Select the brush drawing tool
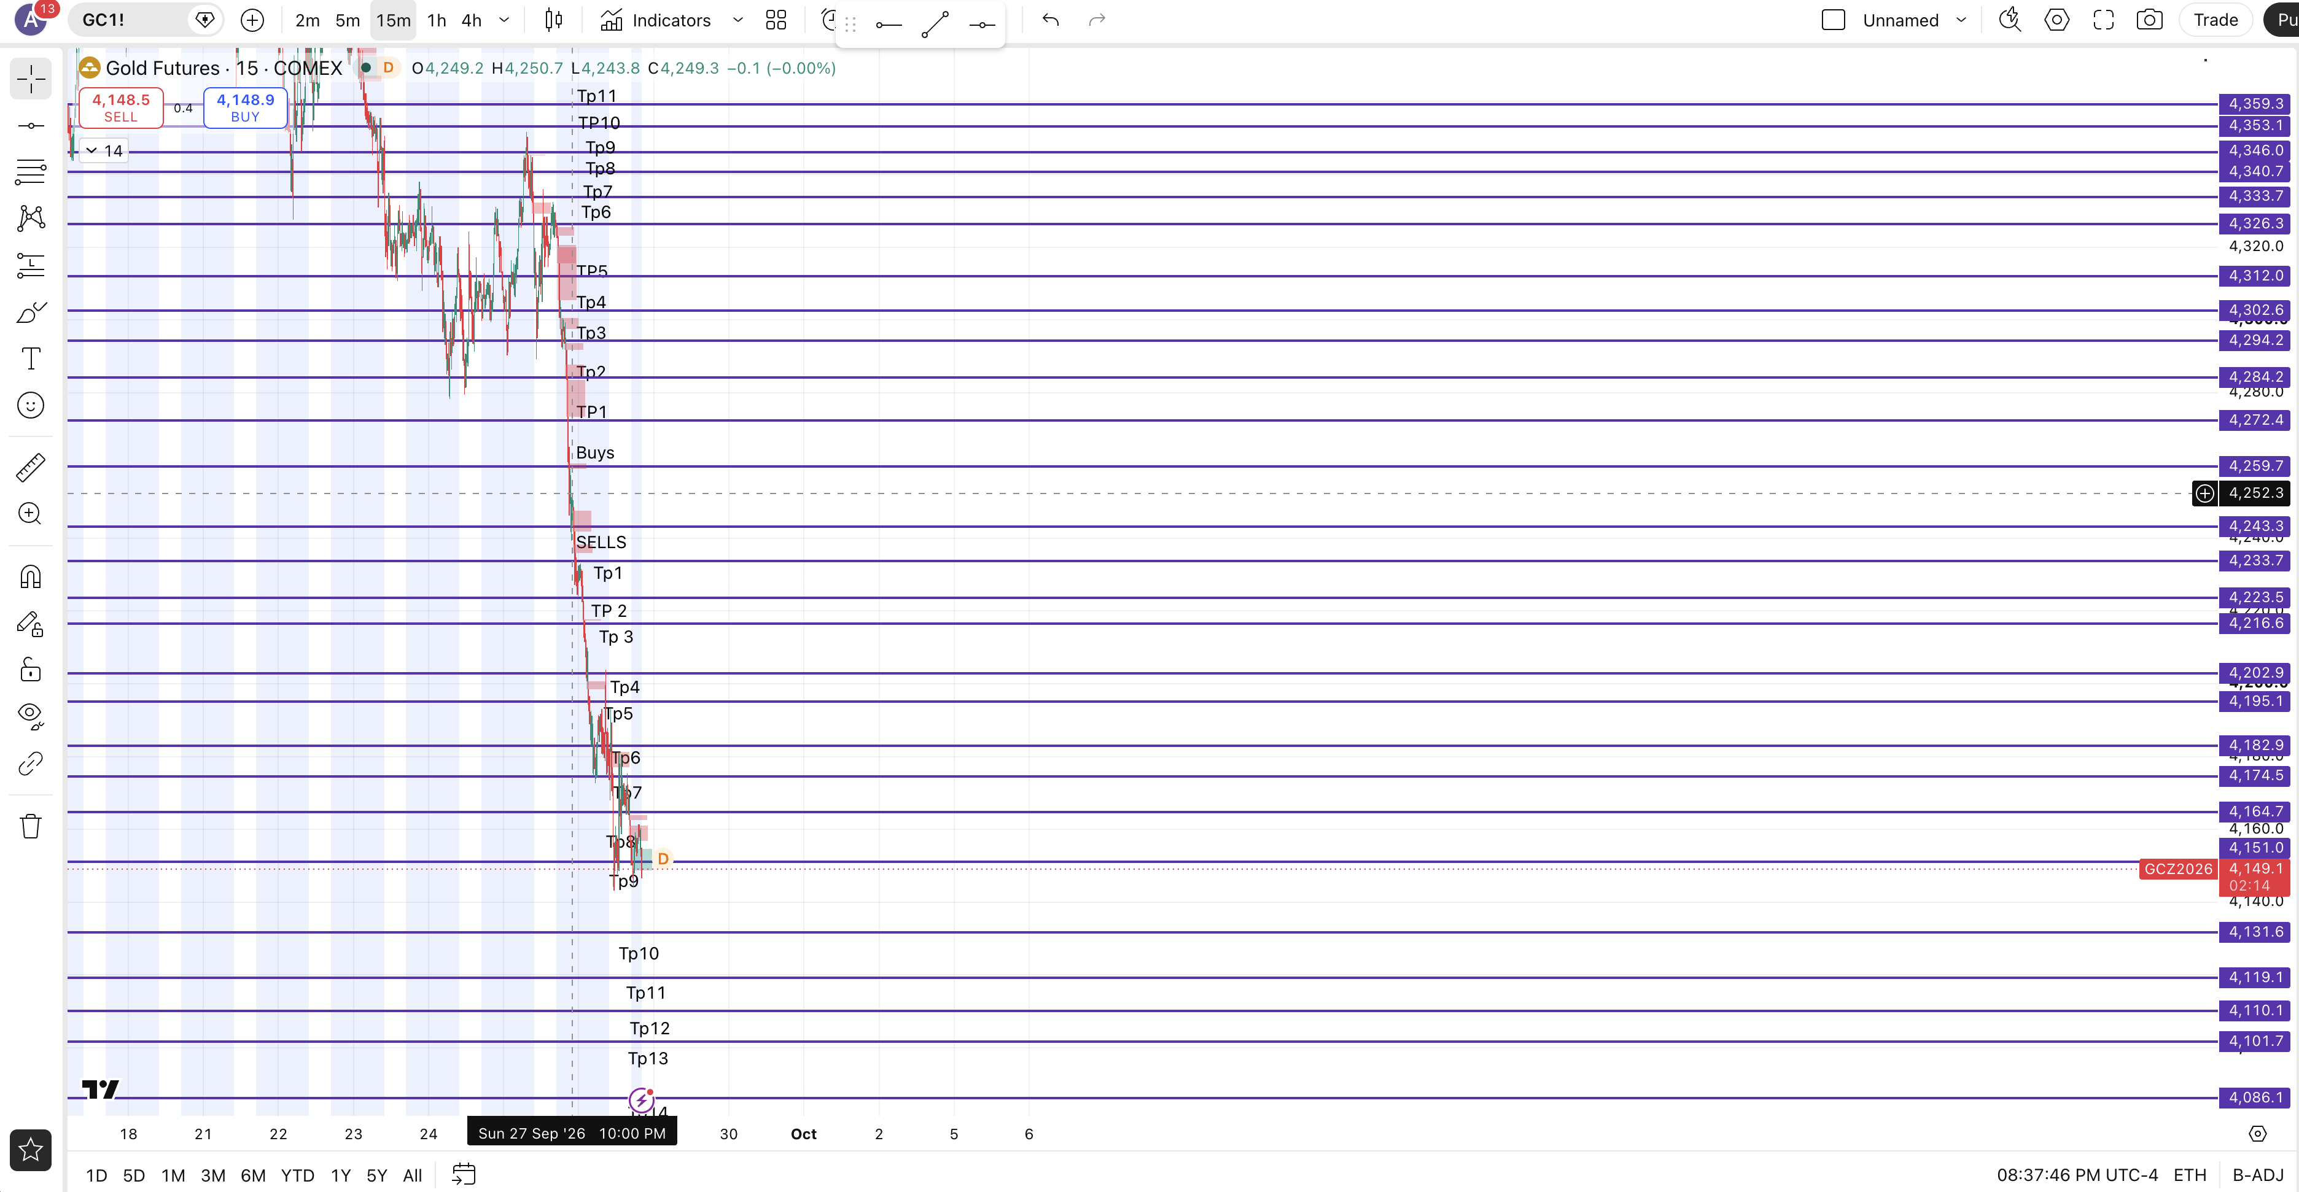The width and height of the screenshot is (2299, 1192). click(30, 312)
